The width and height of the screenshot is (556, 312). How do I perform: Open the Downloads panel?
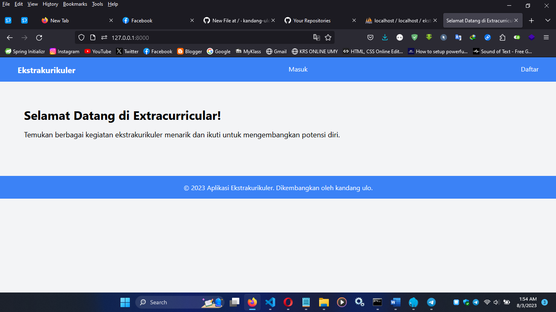385,37
